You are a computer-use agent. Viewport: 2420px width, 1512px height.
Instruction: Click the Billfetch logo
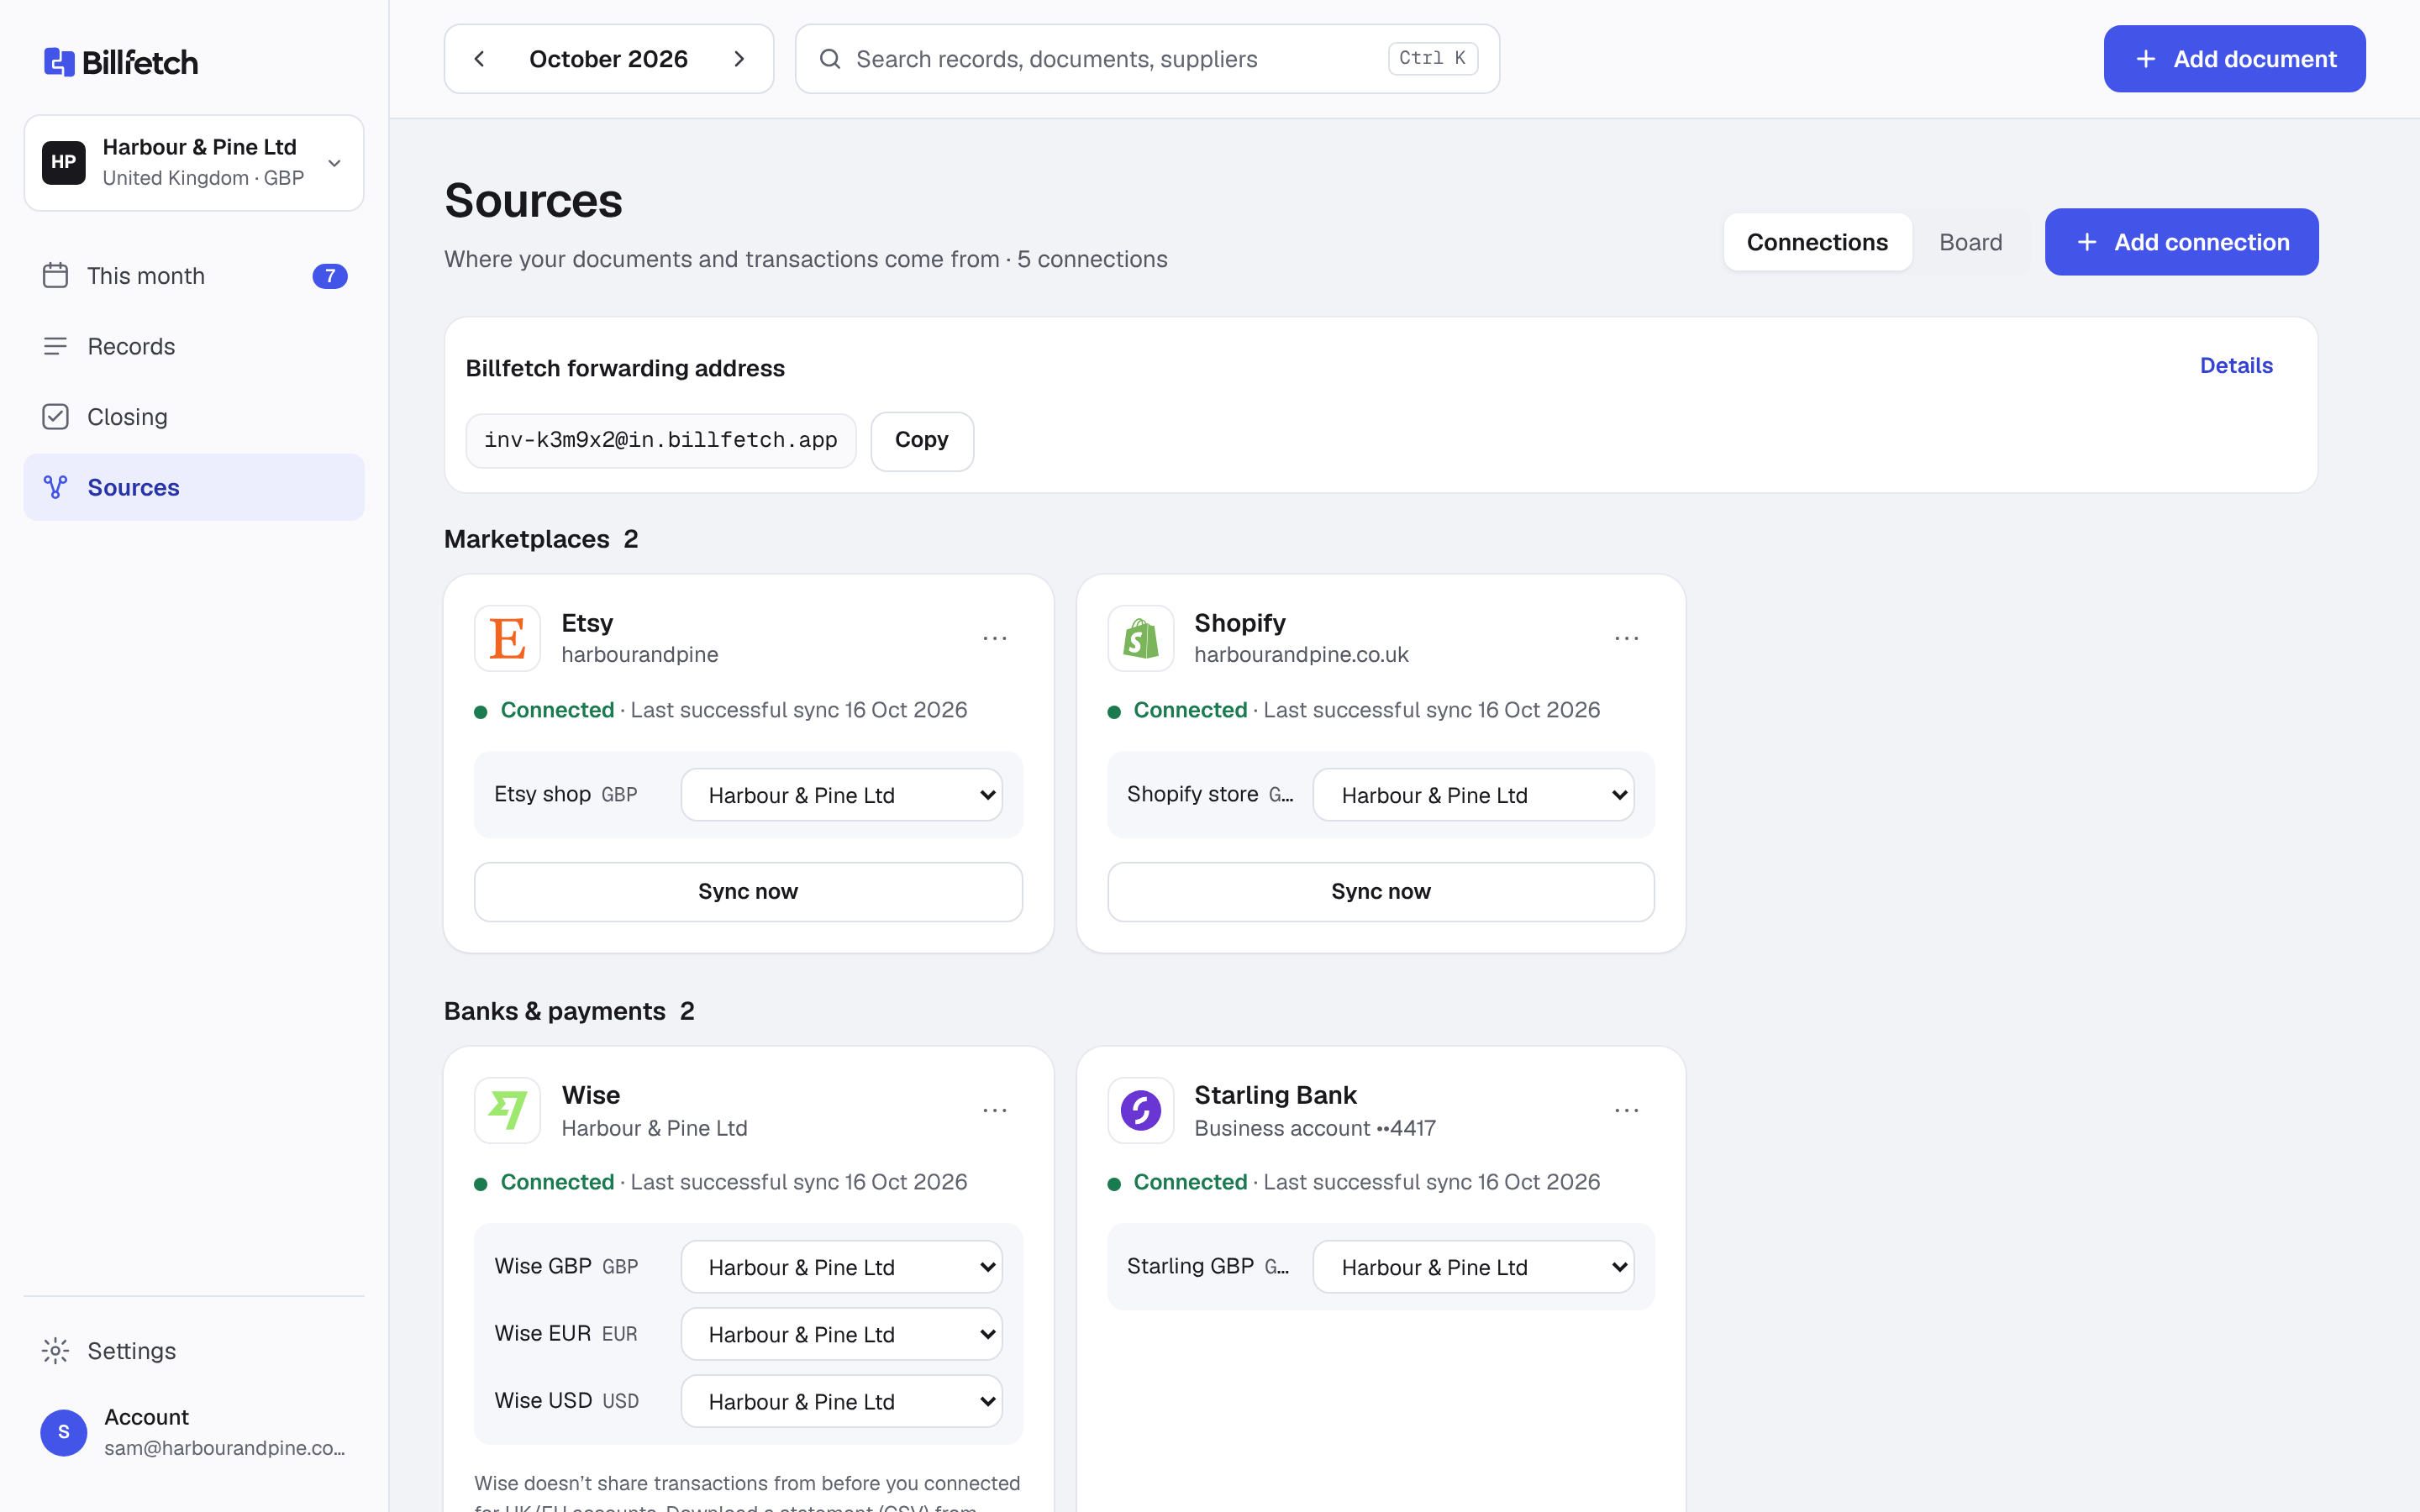[121, 62]
